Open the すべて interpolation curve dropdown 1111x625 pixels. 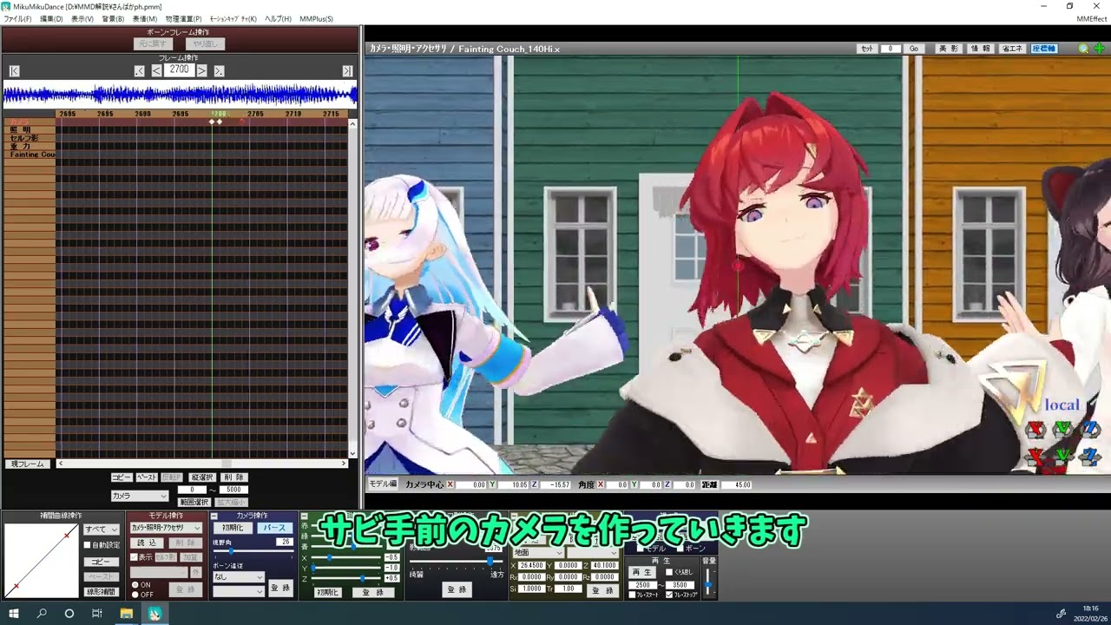[x=101, y=529]
